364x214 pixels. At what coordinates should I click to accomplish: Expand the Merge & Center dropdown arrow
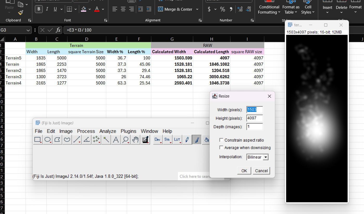tap(197, 9)
